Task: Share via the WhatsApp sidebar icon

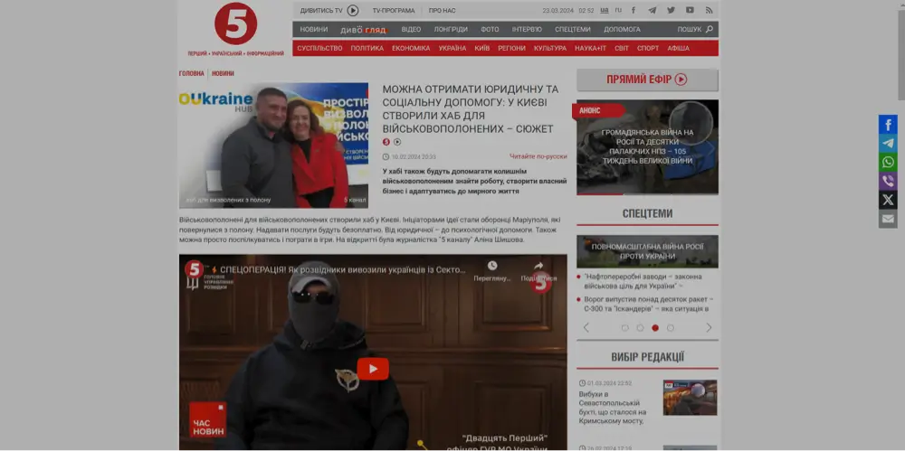Action: (888, 162)
